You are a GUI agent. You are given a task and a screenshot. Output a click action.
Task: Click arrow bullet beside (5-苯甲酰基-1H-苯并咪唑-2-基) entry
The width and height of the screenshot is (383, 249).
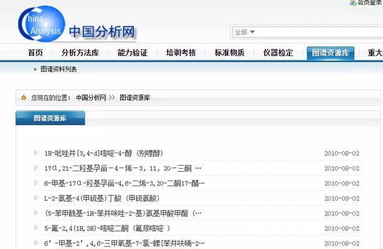[36, 213]
